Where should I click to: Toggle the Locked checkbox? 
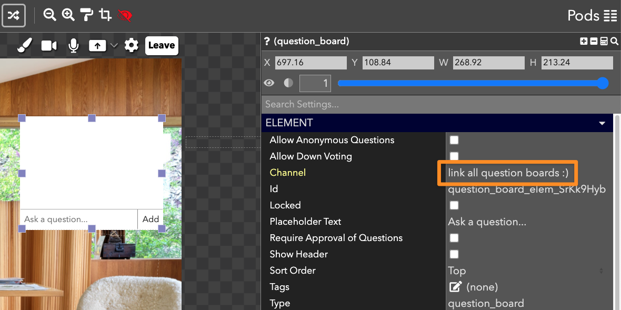tap(454, 205)
